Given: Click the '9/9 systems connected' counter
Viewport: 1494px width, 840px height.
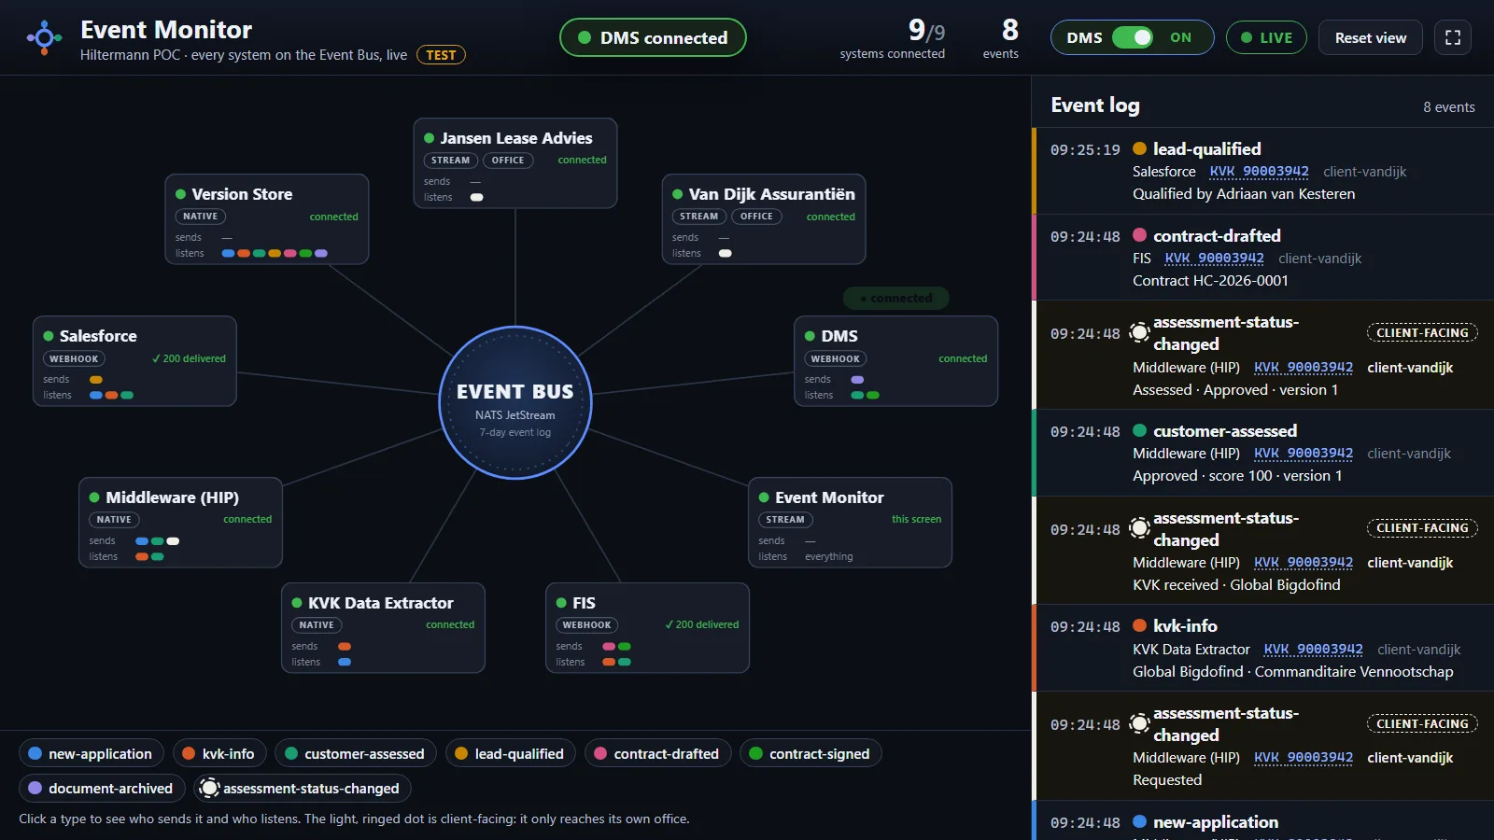Looking at the screenshot, I should pos(893,39).
